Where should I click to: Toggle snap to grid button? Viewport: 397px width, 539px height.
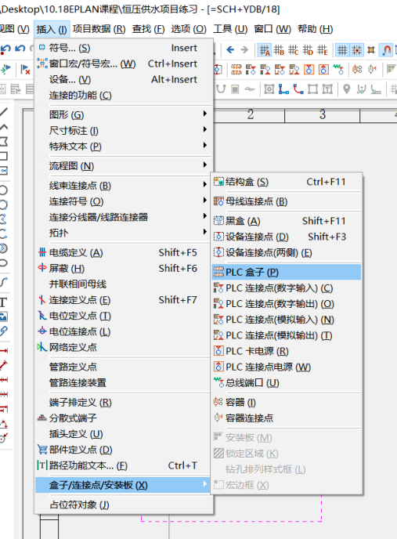point(357,50)
